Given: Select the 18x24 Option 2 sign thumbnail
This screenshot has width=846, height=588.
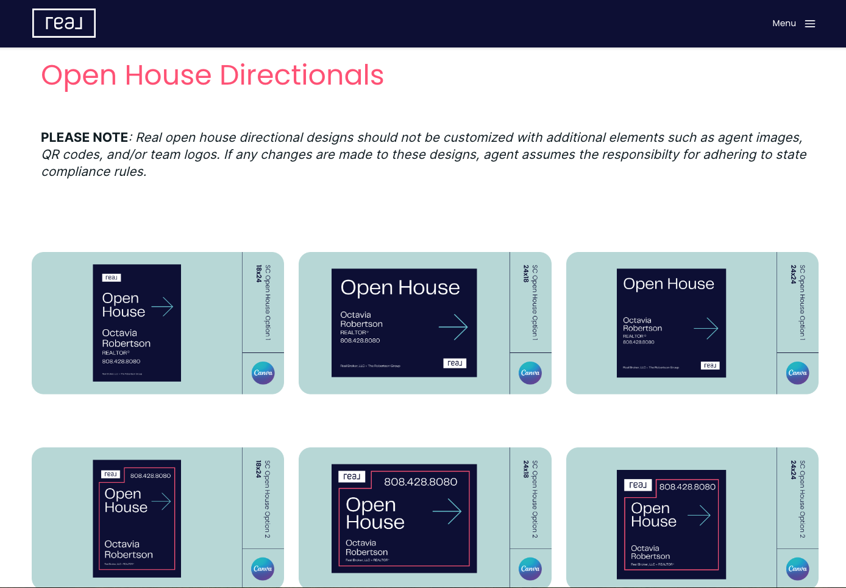Looking at the screenshot, I should [x=137, y=519].
